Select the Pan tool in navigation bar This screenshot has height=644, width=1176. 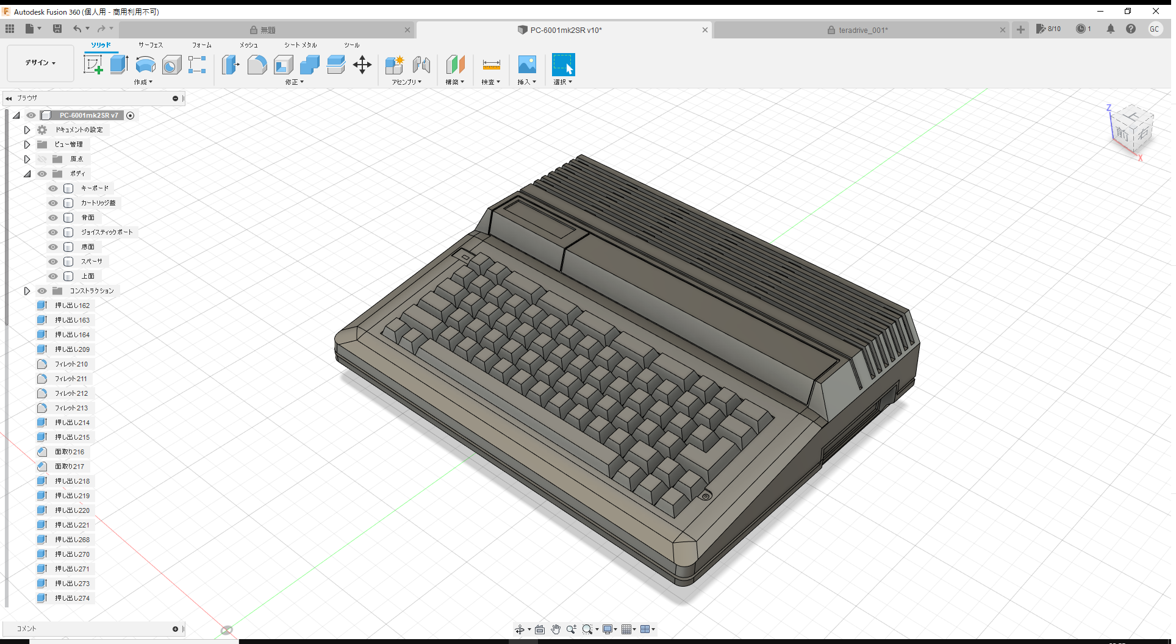coord(556,629)
